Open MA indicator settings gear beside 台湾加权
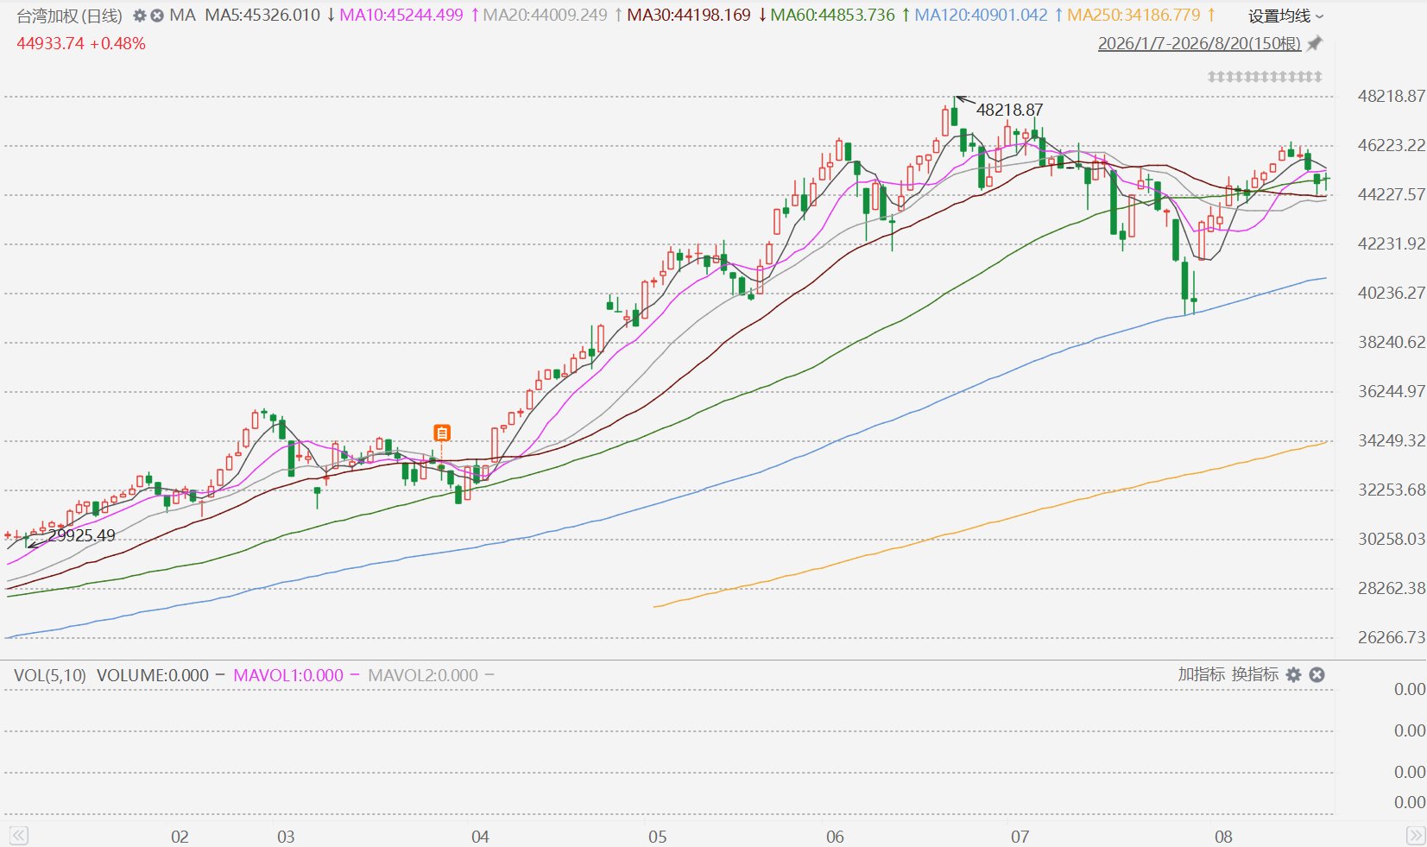Screen dimensions: 1427x847 (x=140, y=16)
